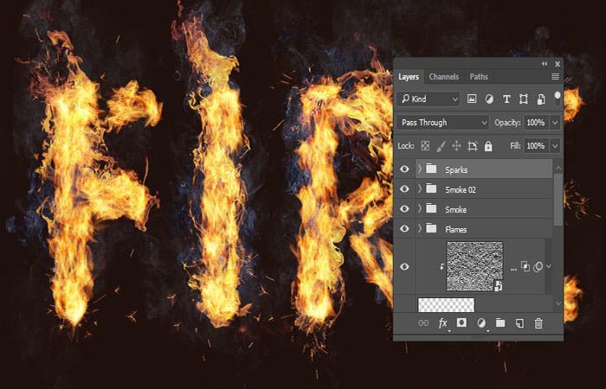The width and height of the screenshot is (606, 389).
Task: Click Smoke 02 group folder icon
Action: pyautogui.click(x=431, y=188)
